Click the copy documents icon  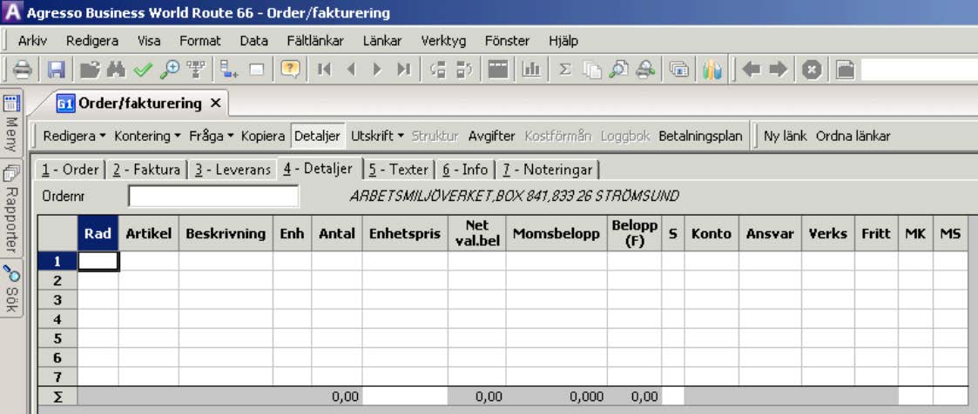[592, 70]
